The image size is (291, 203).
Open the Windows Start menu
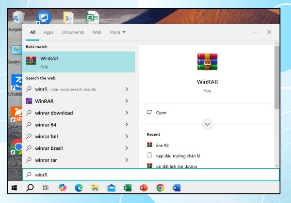point(14,188)
